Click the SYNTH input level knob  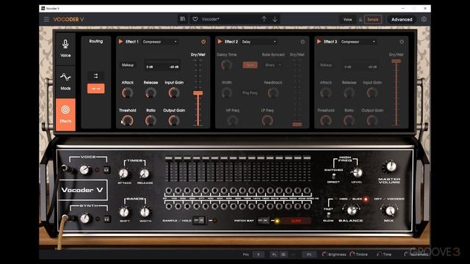(85, 219)
